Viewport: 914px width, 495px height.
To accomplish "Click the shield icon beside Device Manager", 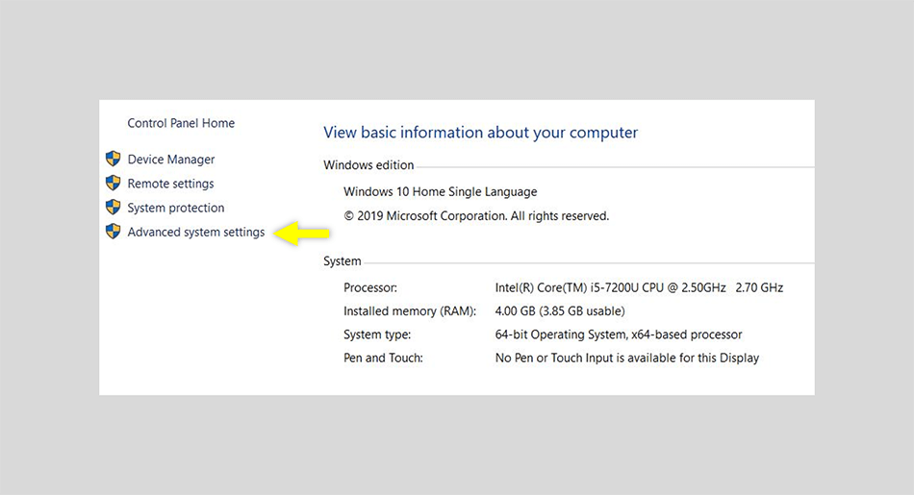I will pos(114,159).
